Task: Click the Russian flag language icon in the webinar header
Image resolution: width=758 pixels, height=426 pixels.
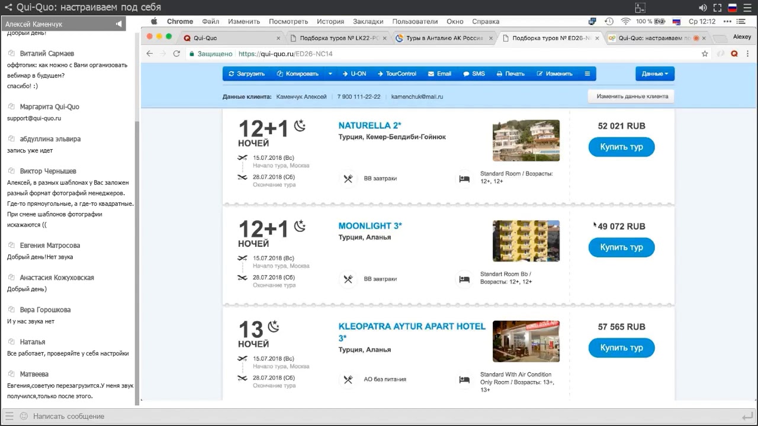Action: [733, 8]
